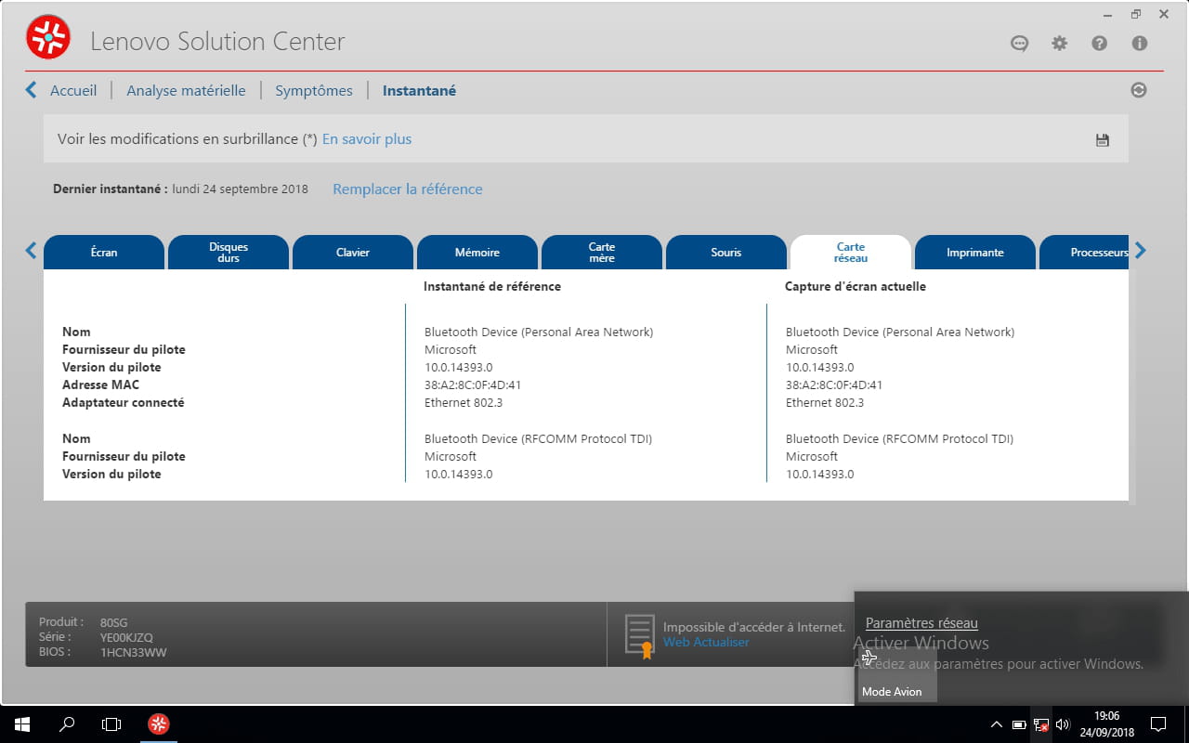This screenshot has height=743, width=1189.
Task: Open the feedback chat bubble icon
Action: coord(1020,44)
